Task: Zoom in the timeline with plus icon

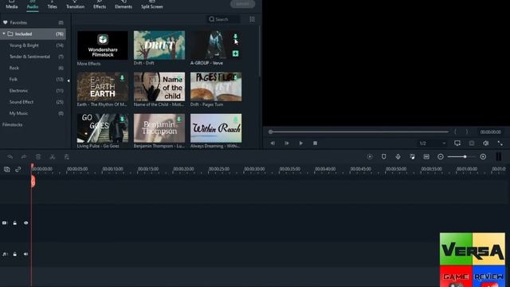Action: [x=483, y=157]
